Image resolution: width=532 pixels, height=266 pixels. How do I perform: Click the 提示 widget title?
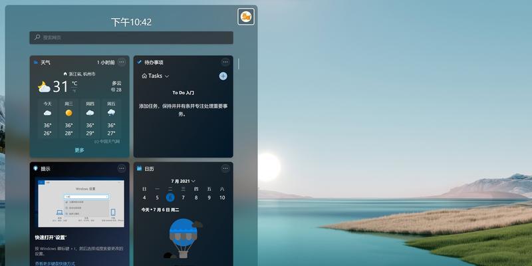click(45, 169)
